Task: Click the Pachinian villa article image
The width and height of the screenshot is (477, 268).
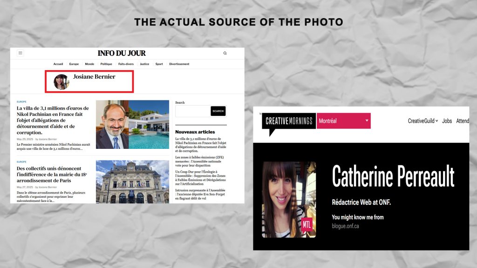Action: click(132, 124)
